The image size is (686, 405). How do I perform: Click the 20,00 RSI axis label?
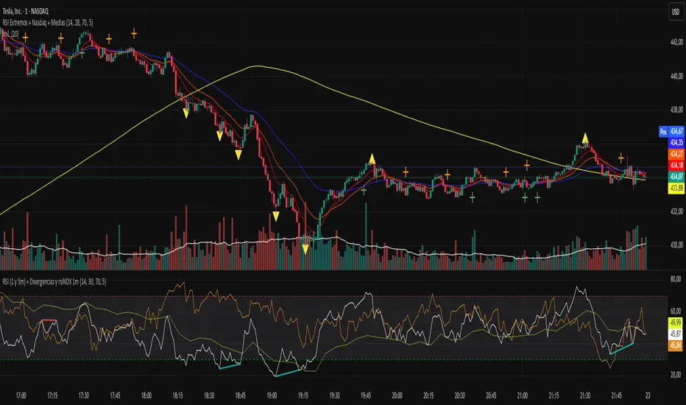pos(676,375)
